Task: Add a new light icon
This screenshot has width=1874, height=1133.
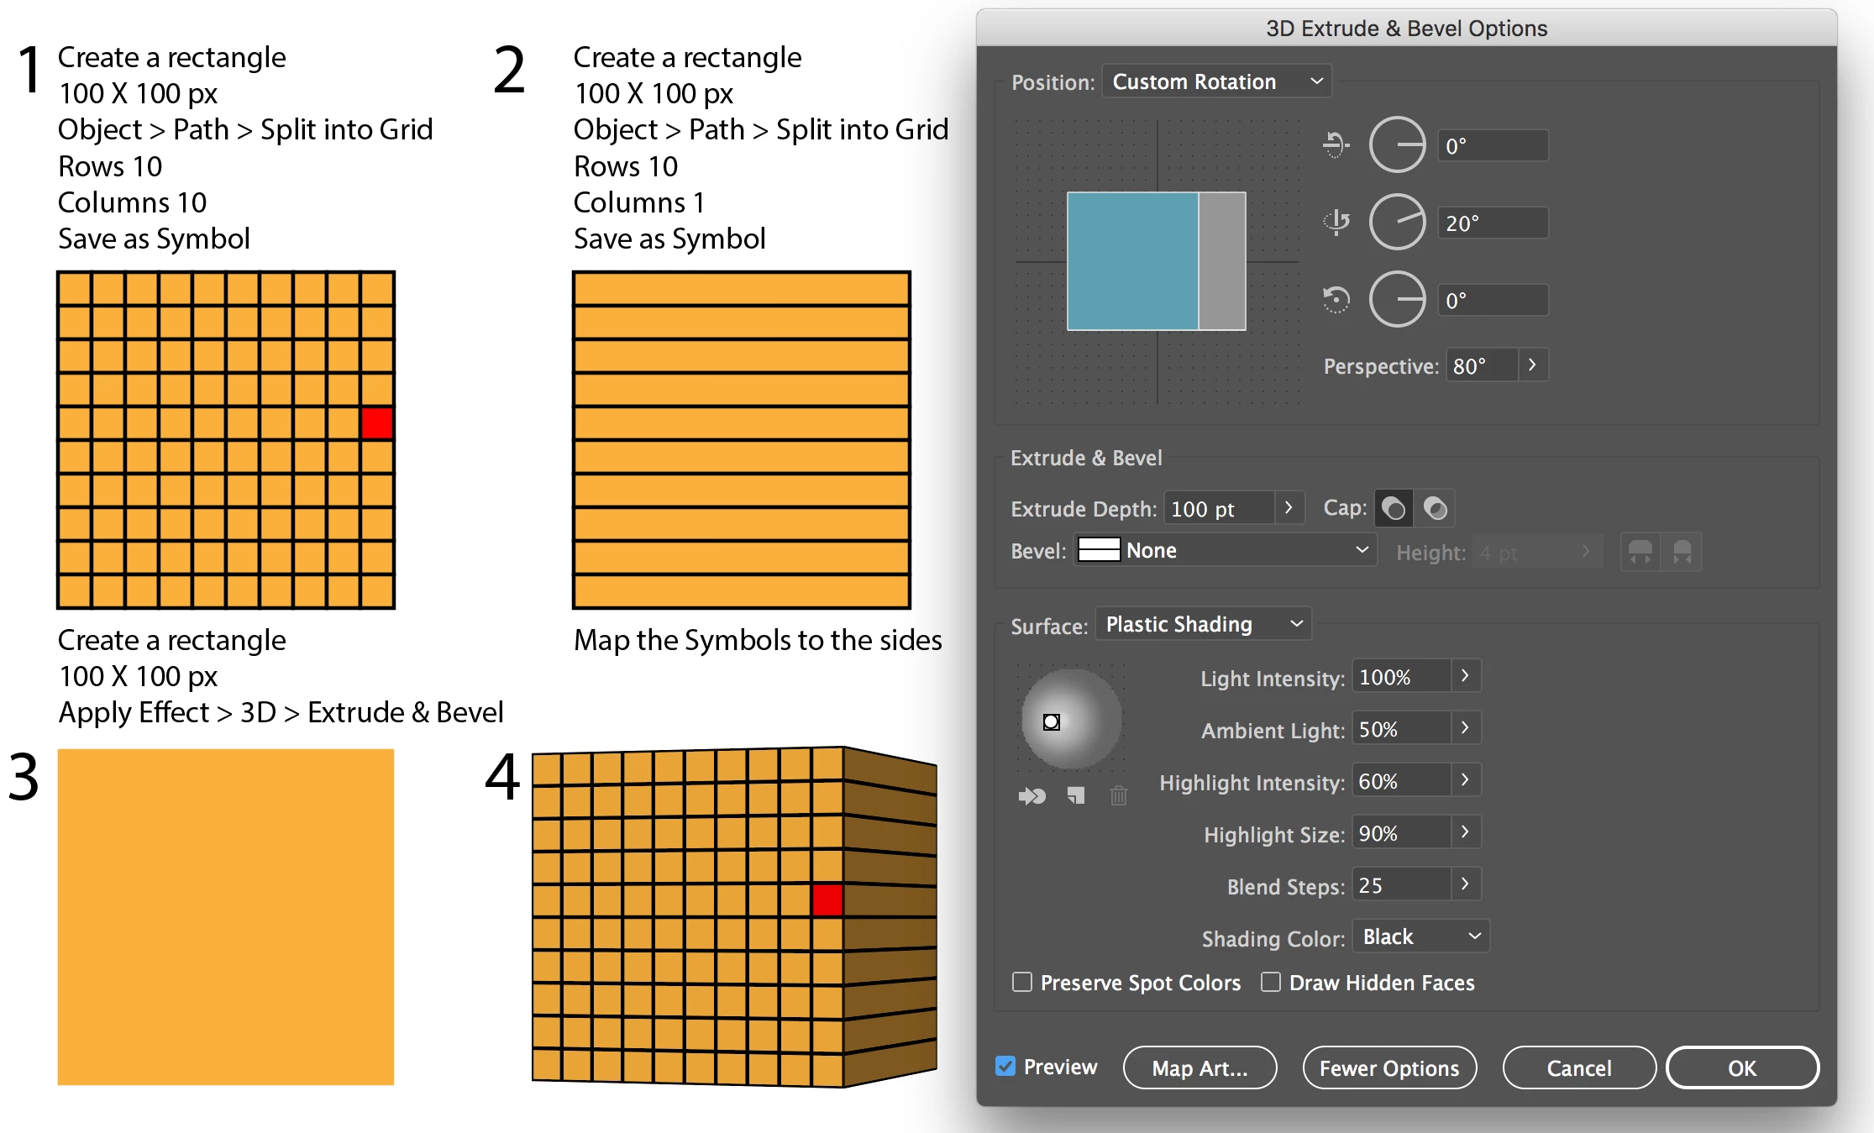Action: 1076,795
